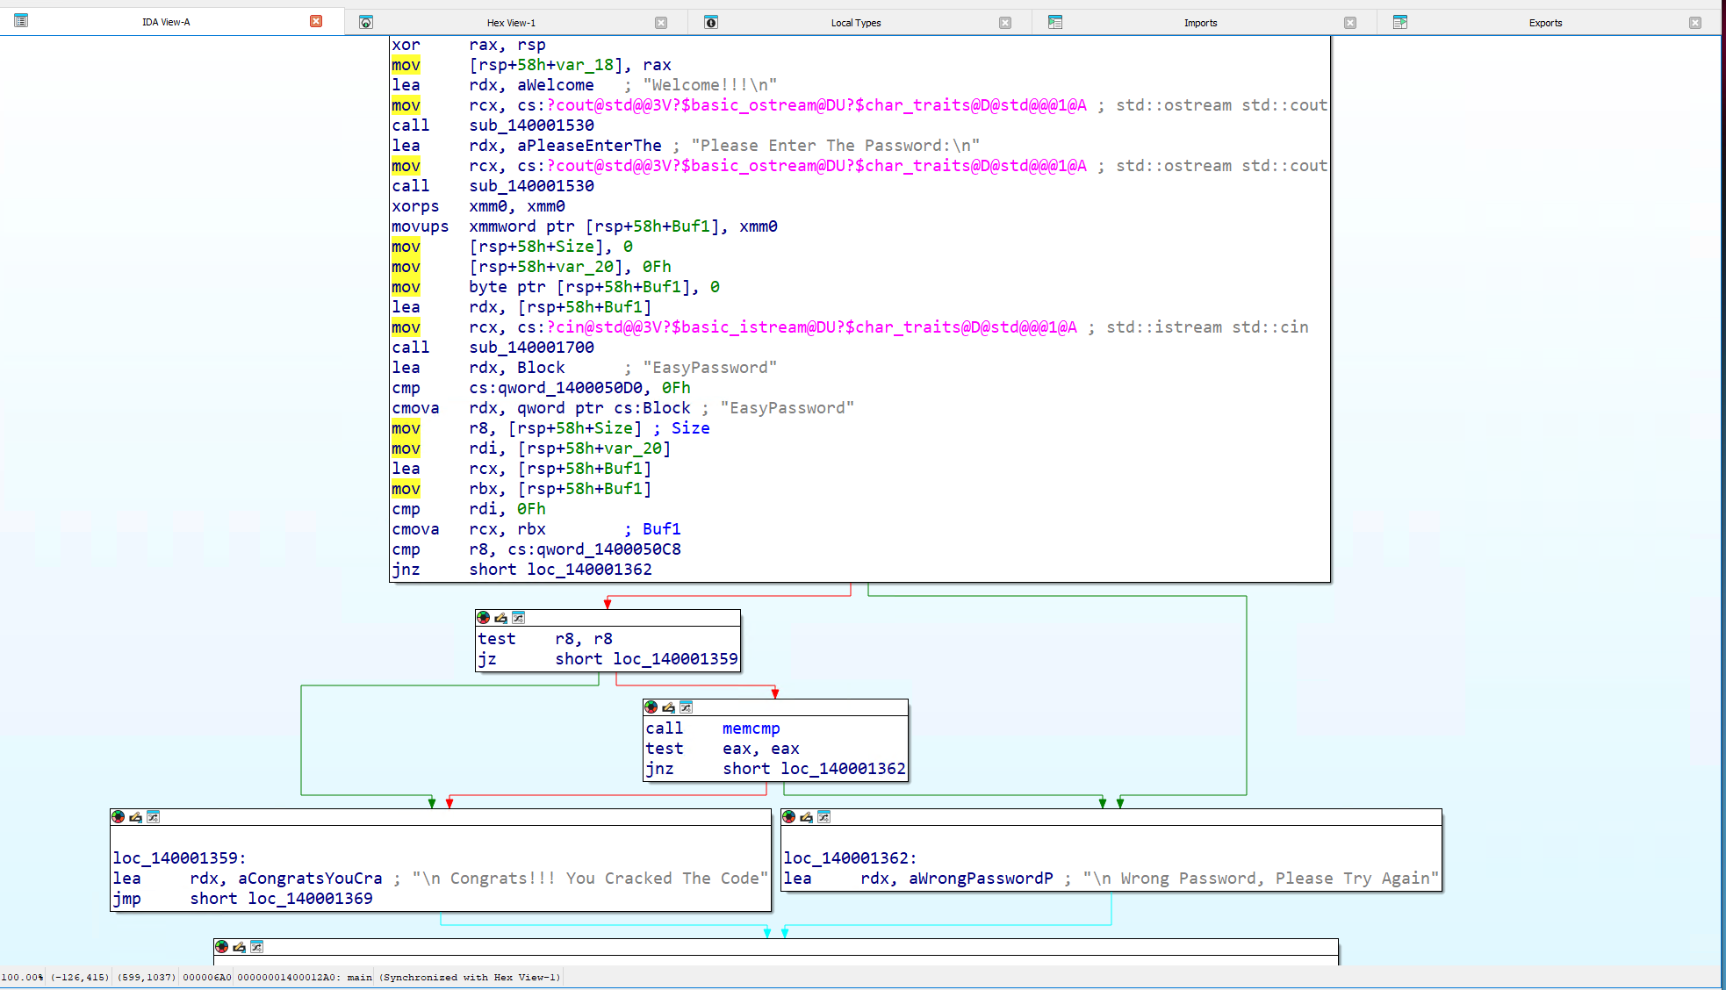This screenshot has width=1726, height=990.
Task: Click the zoom level 100.00% in status bar
Action: click(x=22, y=977)
